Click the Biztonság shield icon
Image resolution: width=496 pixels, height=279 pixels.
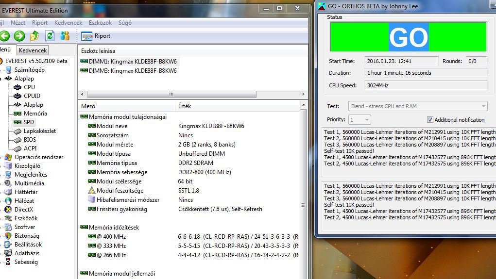click(x=9, y=236)
